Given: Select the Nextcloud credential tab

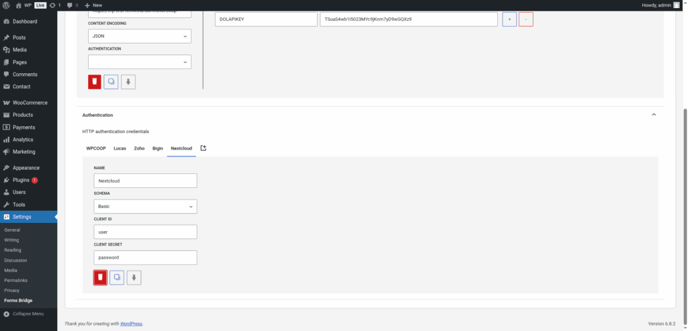Looking at the screenshot, I should pyautogui.click(x=181, y=148).
